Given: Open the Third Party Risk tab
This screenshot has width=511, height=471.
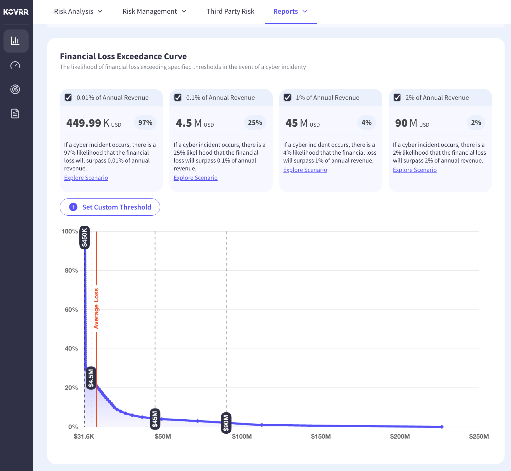Looking at the screenshot, I should [230, 11].
